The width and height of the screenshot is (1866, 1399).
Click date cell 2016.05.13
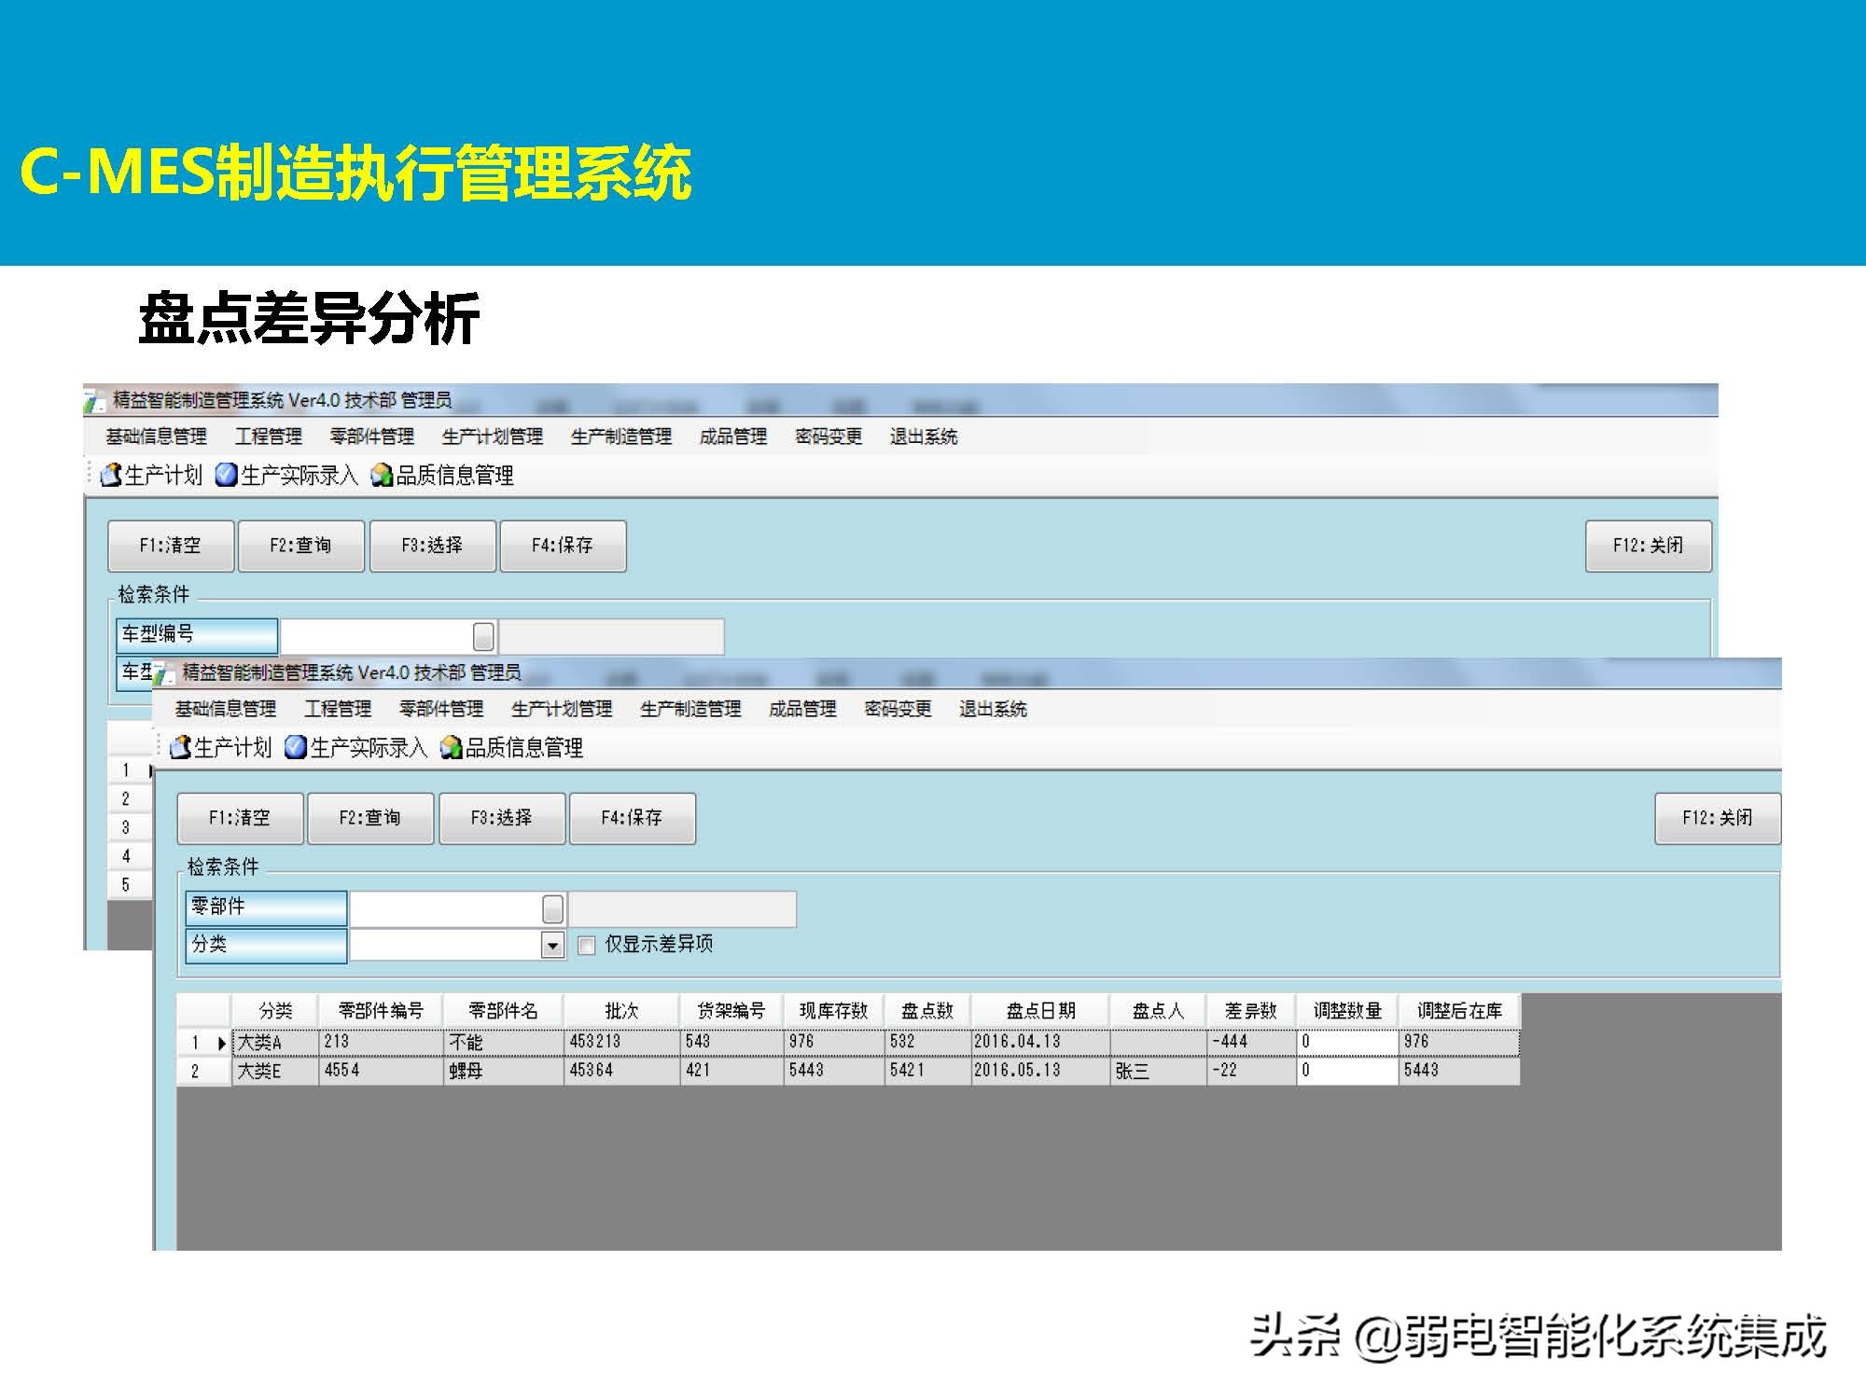1040,1071
